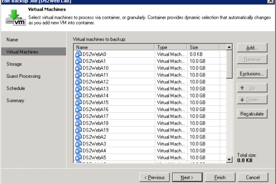Viewport: 276px width, 184px height.
Task: Click the DS2WebA12 name text
Action: pos(96,82)
